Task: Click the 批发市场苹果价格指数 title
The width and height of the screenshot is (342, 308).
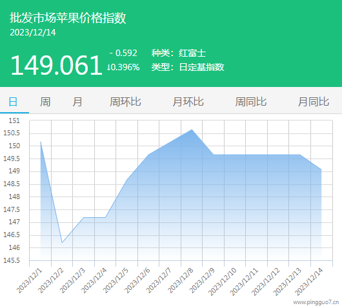Action: 68,17
